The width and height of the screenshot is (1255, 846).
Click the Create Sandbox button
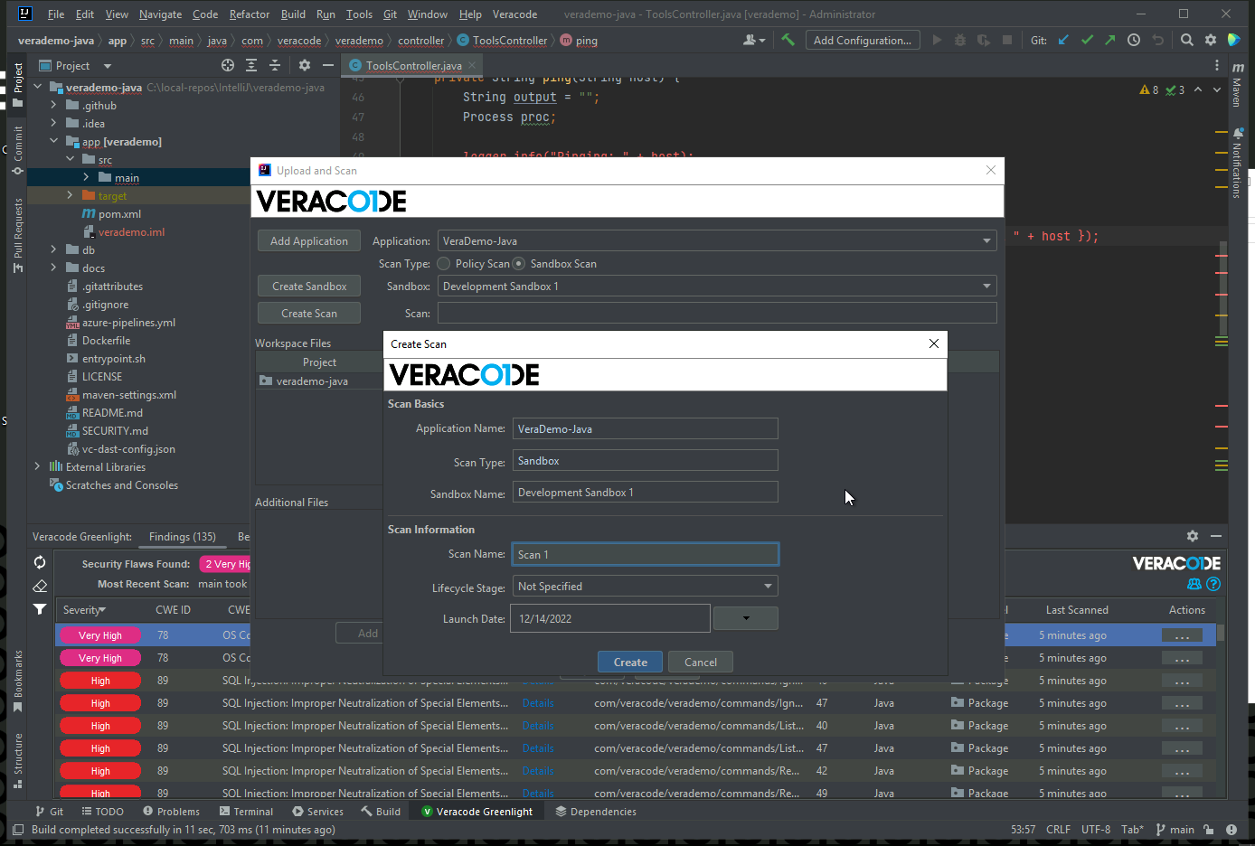(309, 287)
